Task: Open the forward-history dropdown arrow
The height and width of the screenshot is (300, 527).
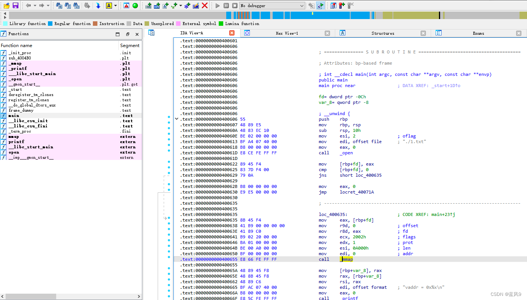Action: (x=48, y=6)
